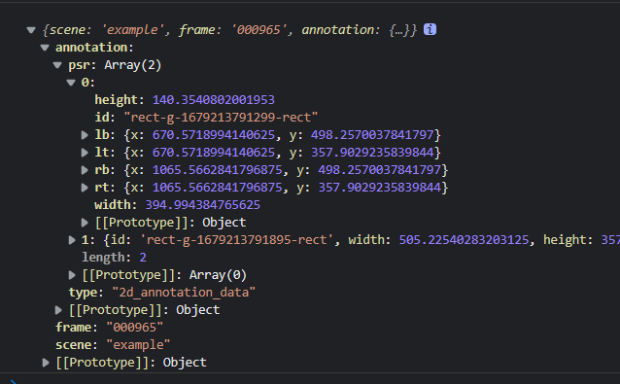Collapse psr item 0
620x384 pixels.
pyautogui.click(x=71, y=83)
